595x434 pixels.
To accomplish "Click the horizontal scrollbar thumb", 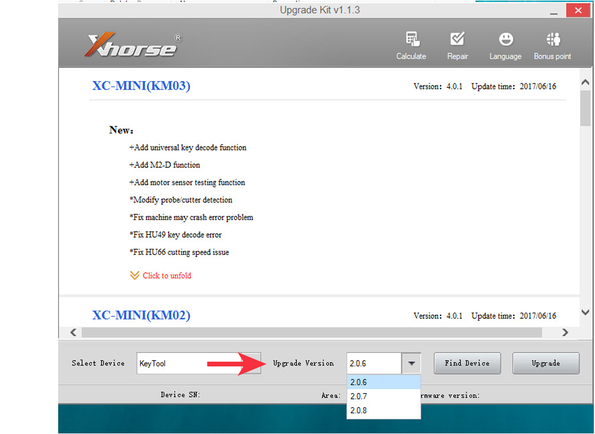I will coord(312,333).
